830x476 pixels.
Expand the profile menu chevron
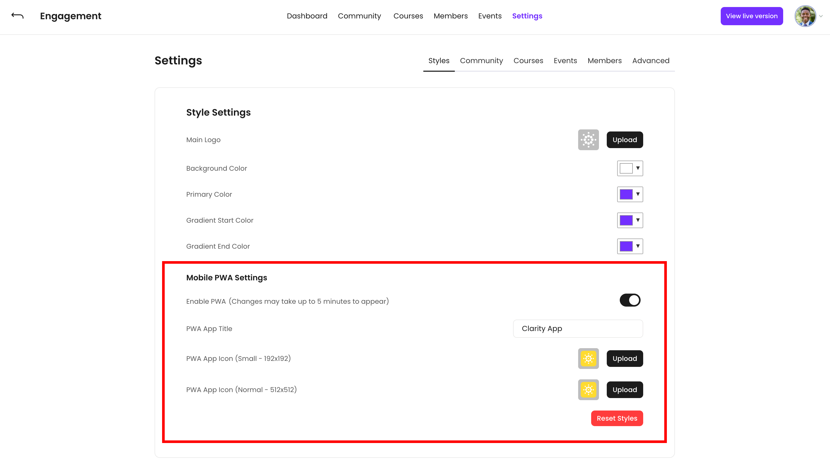[821, 16]
